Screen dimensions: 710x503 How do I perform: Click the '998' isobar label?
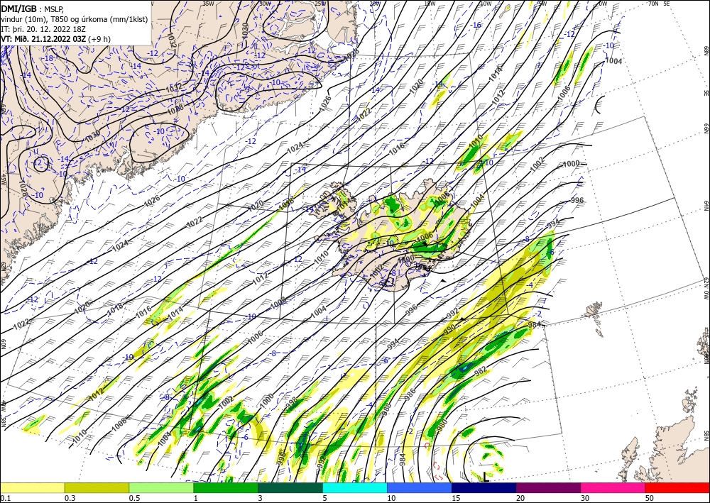pos(292,402)
